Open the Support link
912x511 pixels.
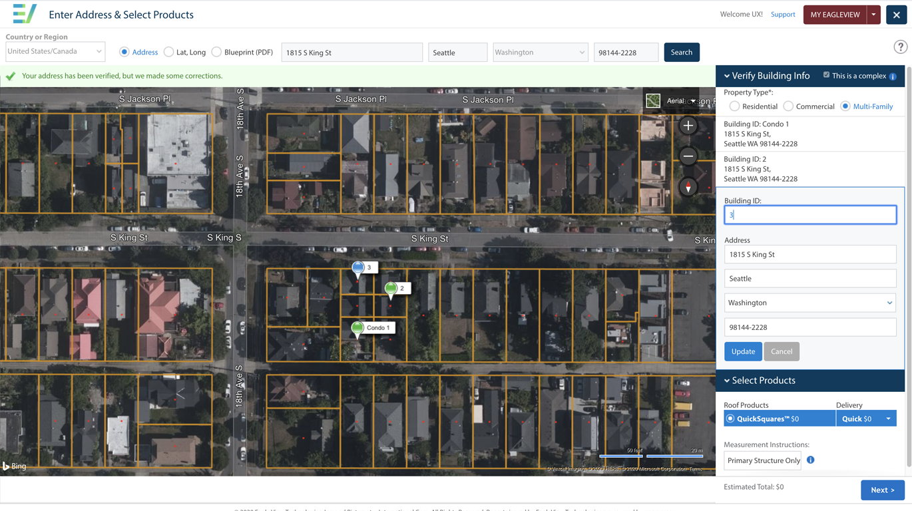click(x=783, y=14)
